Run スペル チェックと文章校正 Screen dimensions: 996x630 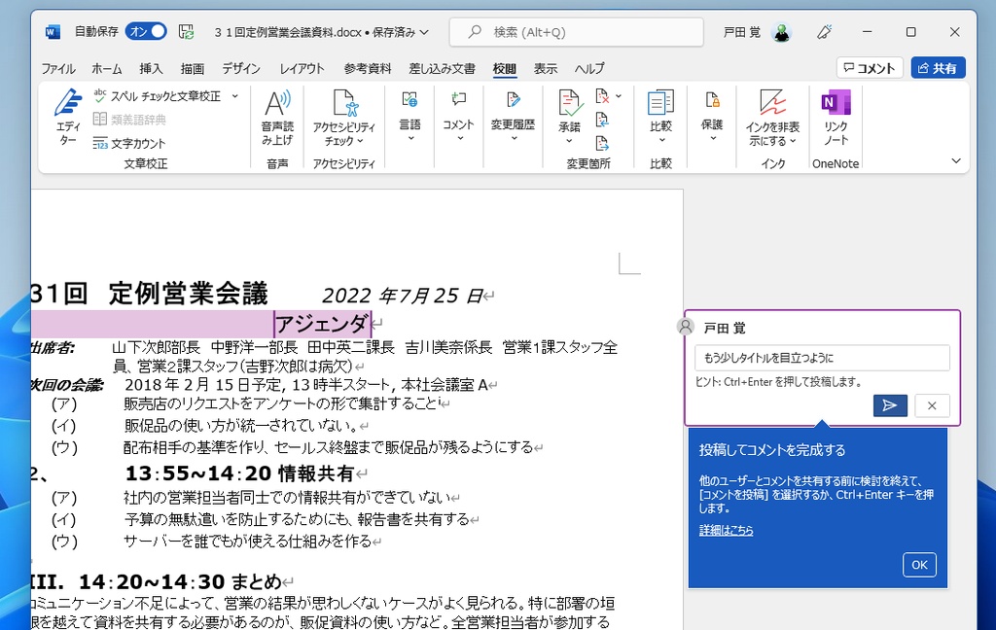point(159,96)
